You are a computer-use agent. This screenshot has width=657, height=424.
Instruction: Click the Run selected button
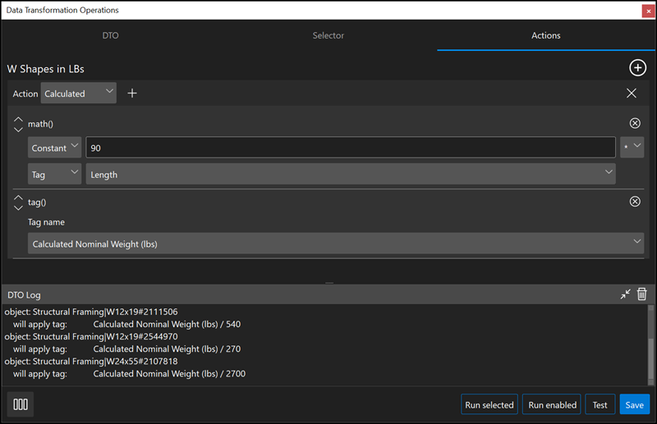489,404
